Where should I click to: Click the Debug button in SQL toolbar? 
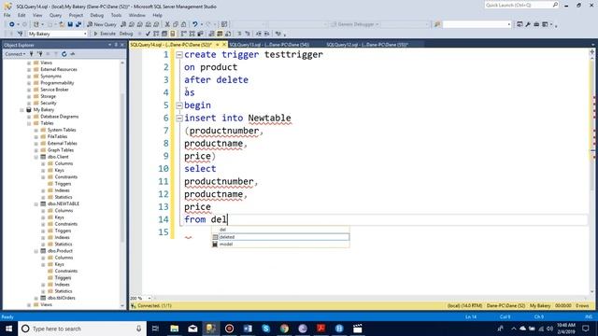126,34
